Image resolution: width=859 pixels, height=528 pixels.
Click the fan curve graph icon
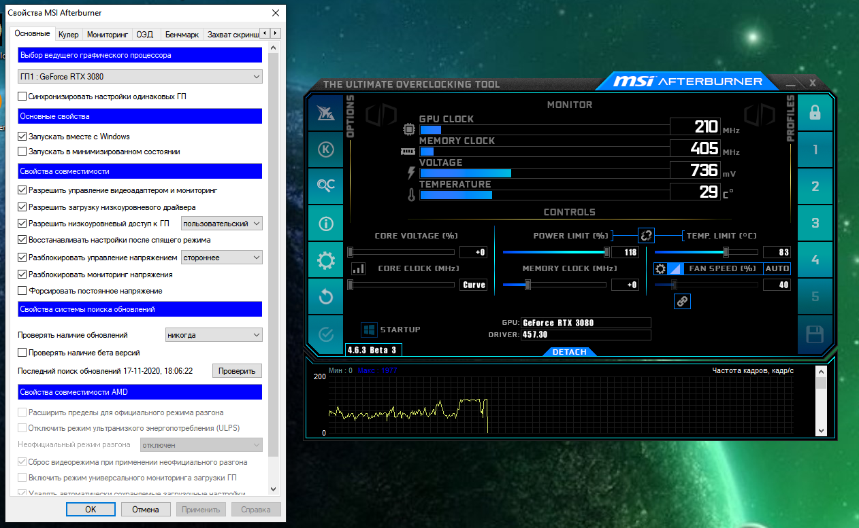point(675,268)
